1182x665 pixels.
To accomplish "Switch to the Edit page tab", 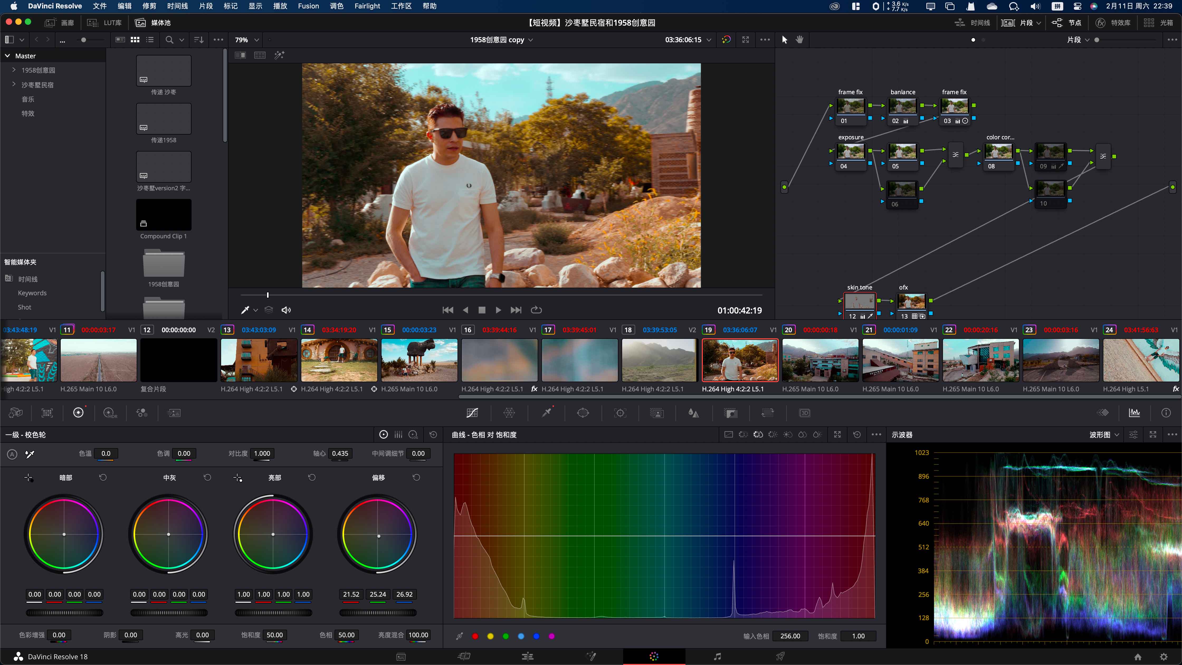I will click(x=528, y=657).
